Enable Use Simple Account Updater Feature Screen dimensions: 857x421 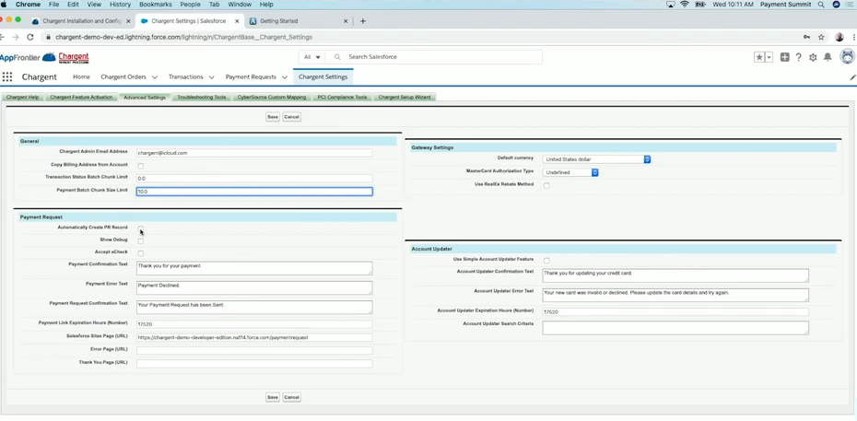[x=546, y=261]
